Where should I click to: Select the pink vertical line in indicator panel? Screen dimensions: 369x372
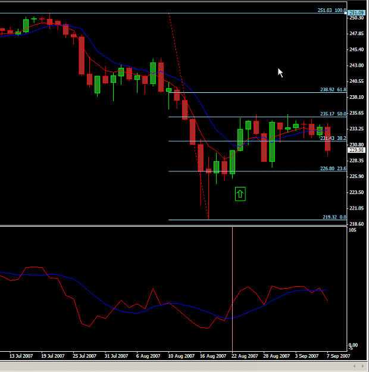(232, 289)
